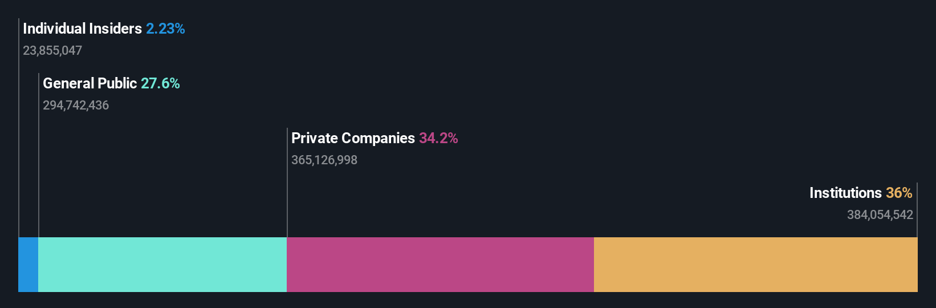The width and height of the screenshot is (936, 308).
Task: Click the 36% percentage value
Action: [899, 193]
